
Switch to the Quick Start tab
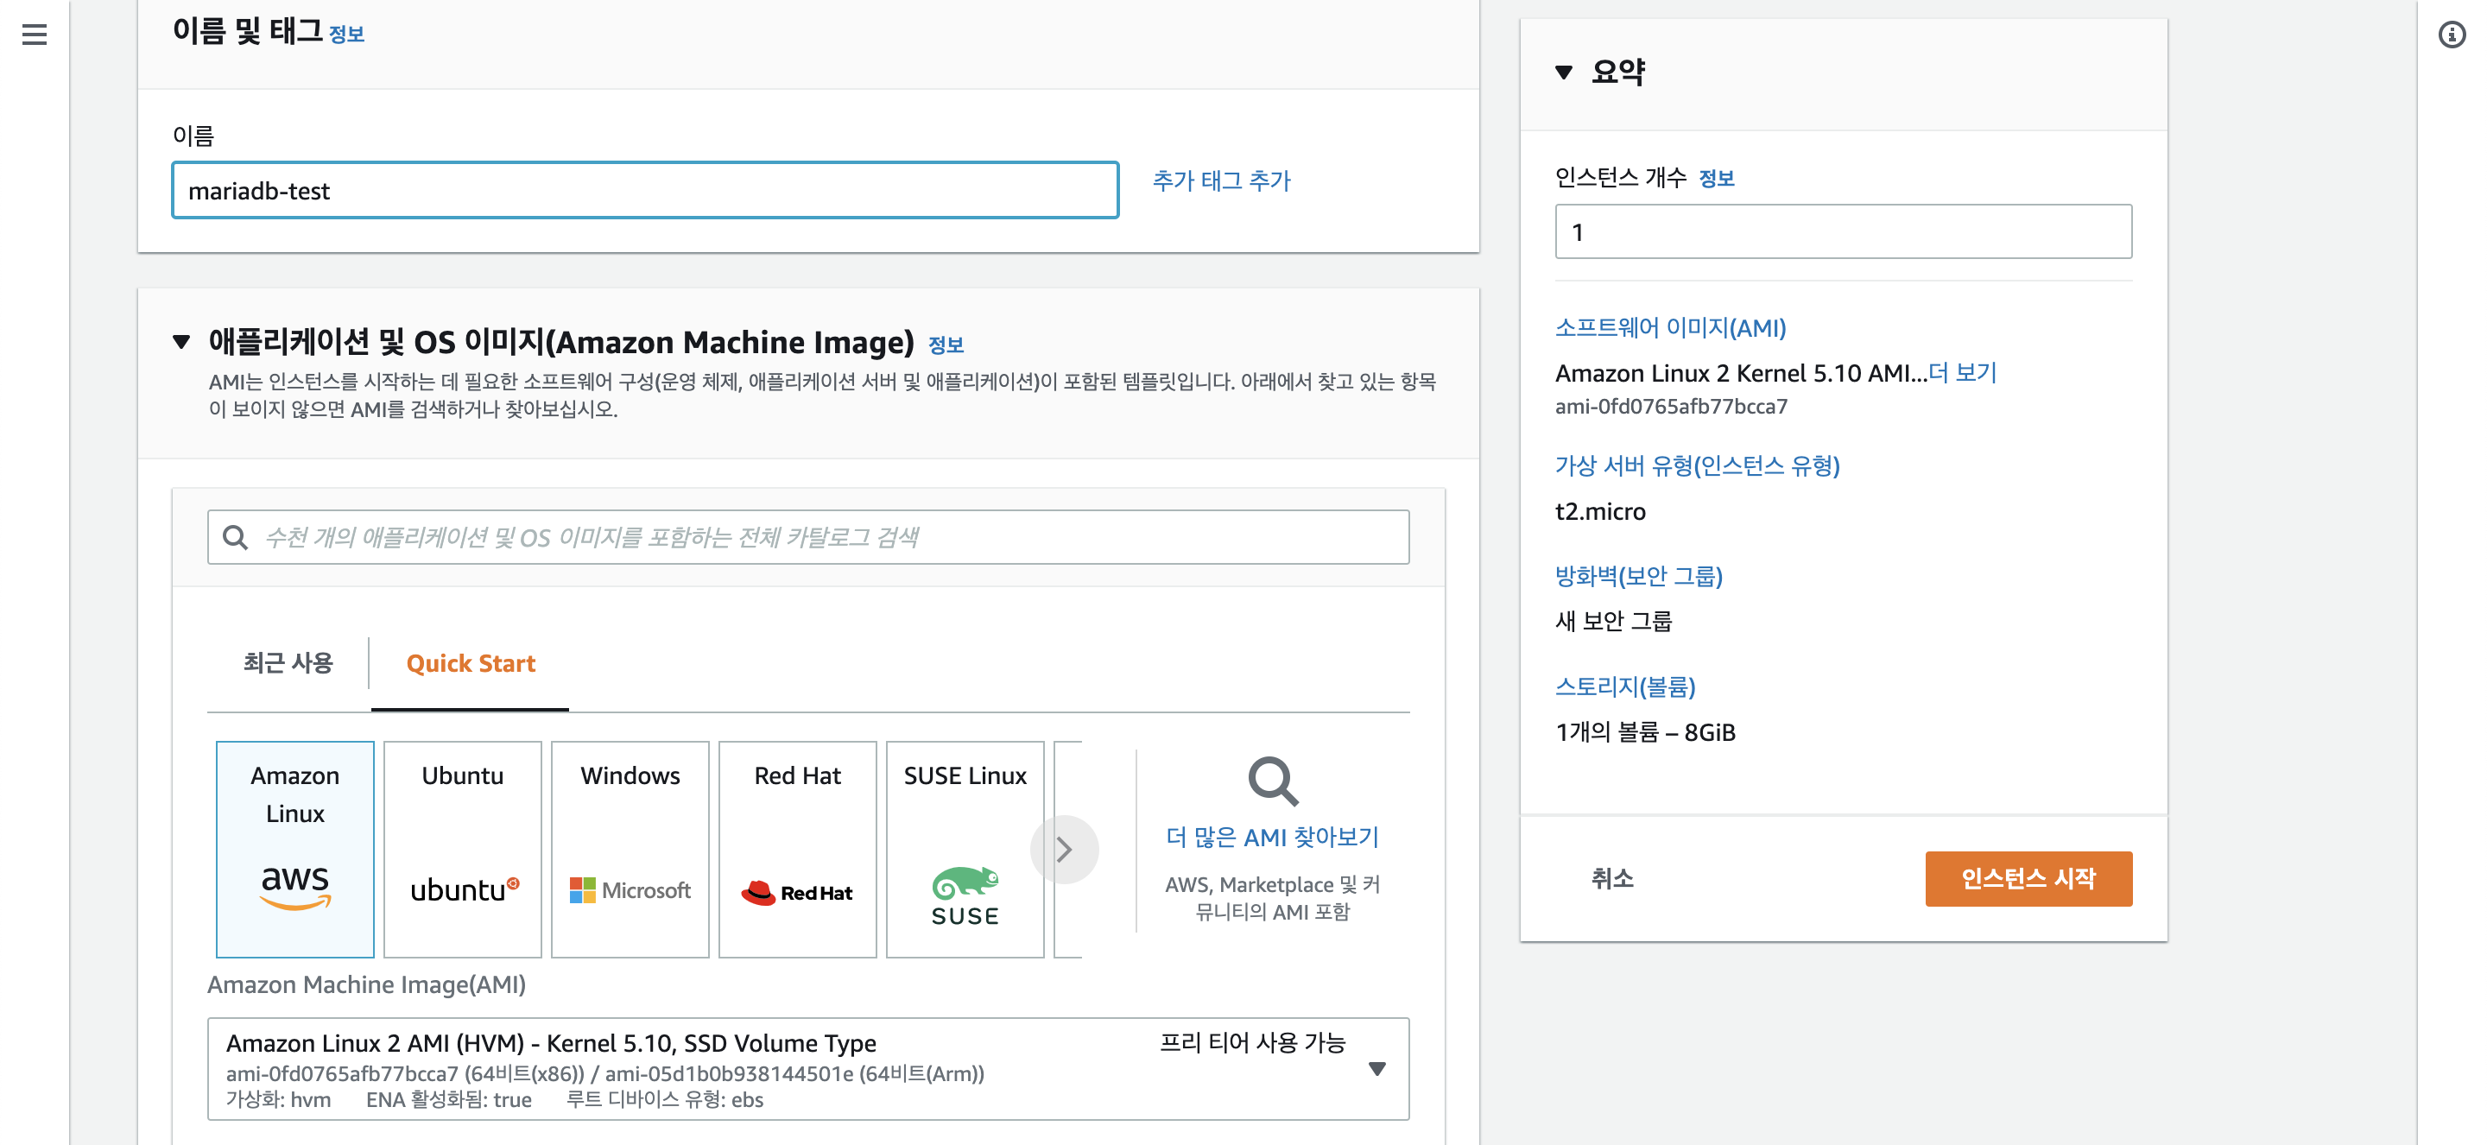(x=470, y=663)
